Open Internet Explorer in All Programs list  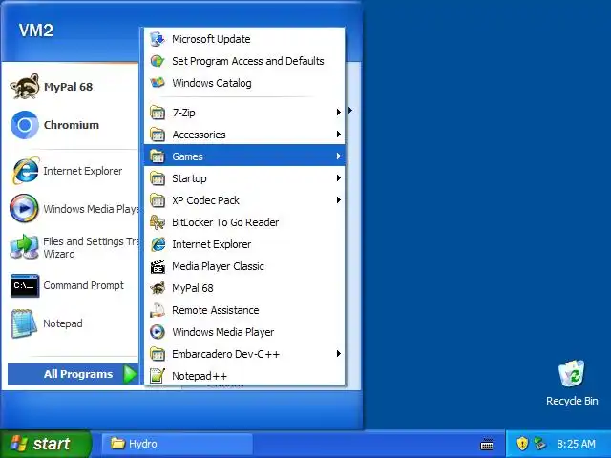point(244,244)
